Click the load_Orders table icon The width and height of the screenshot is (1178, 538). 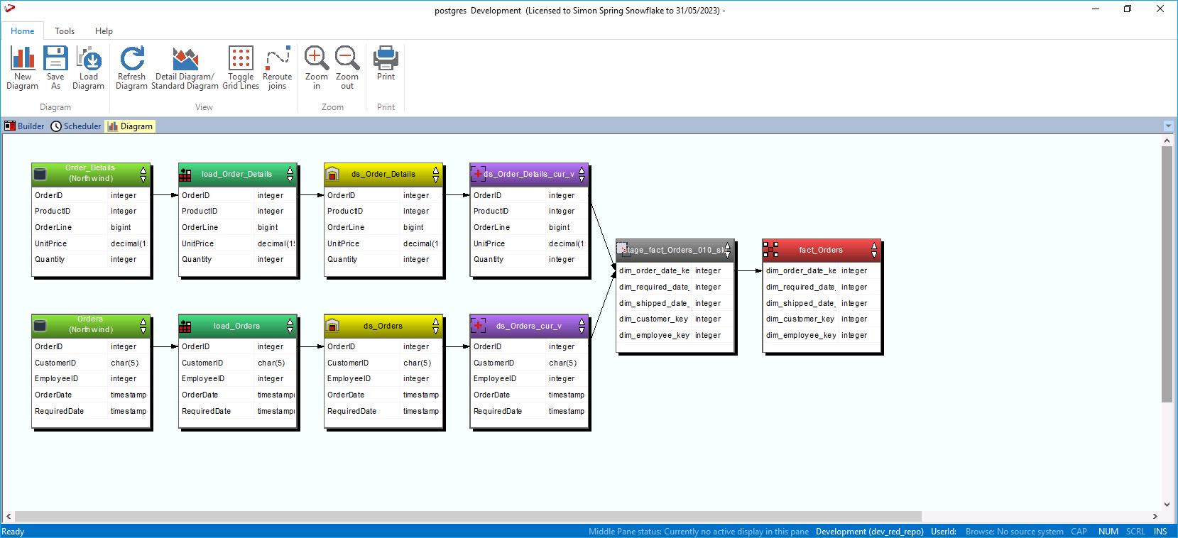185,326
